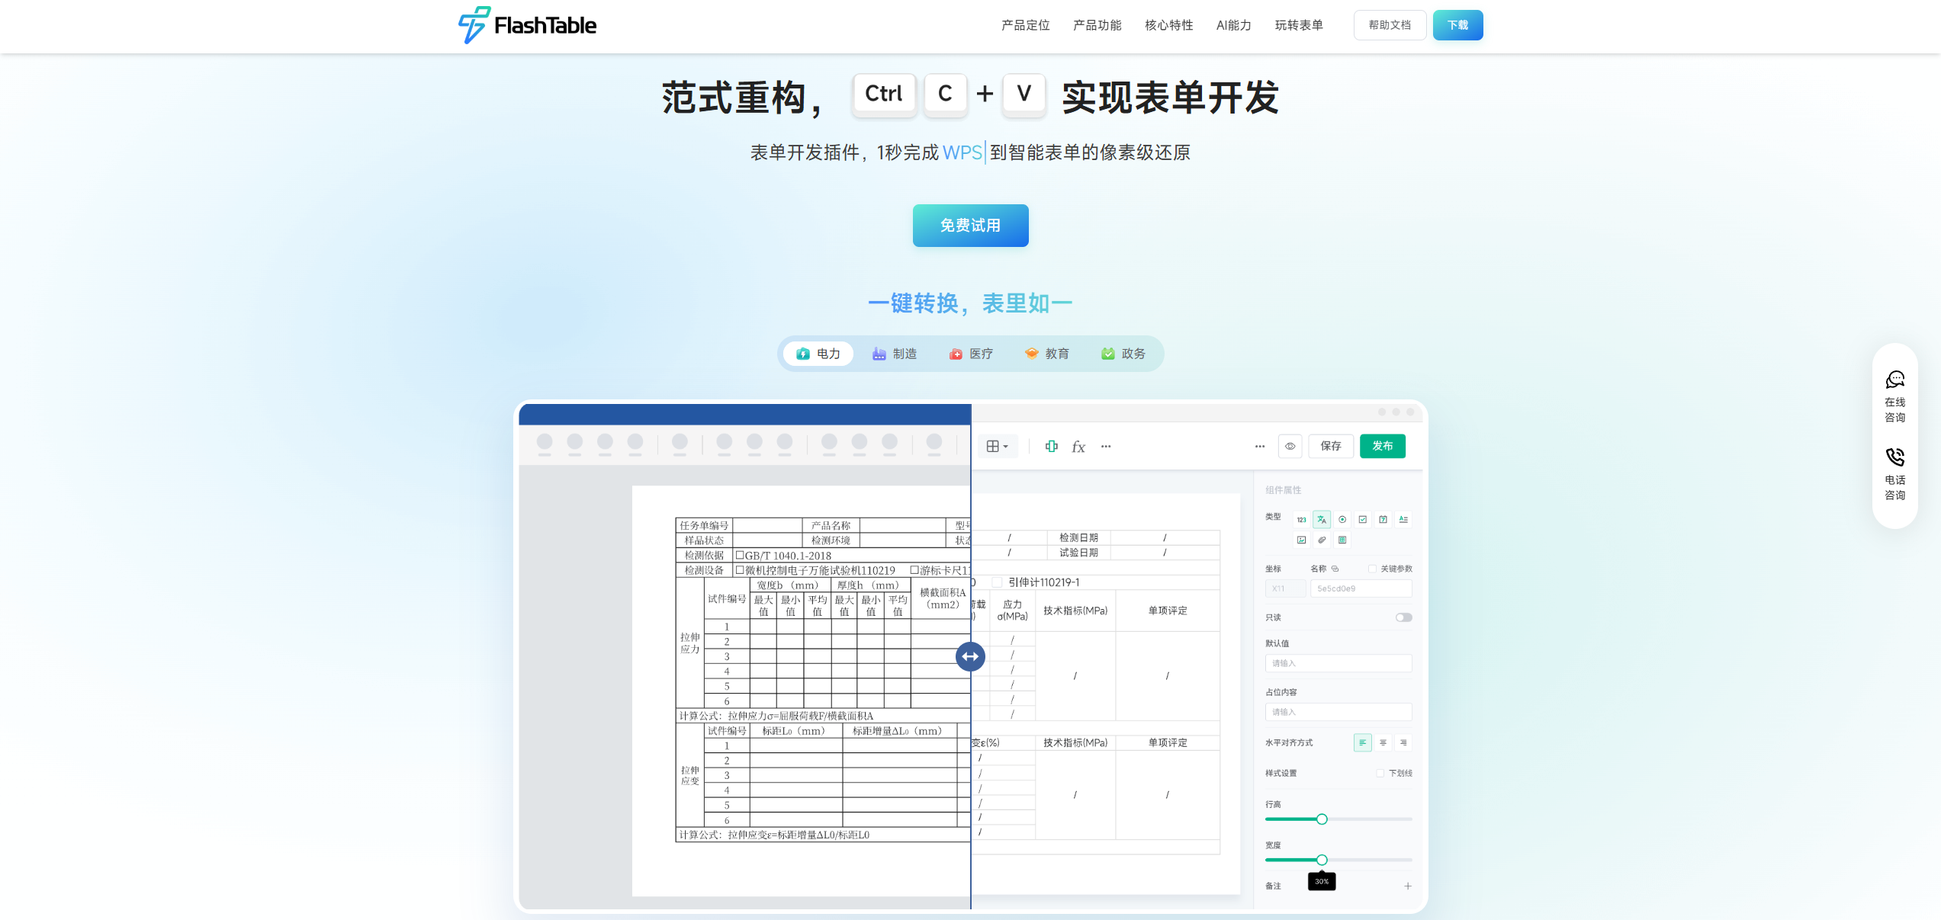Check the 关键参数 checkbox
The height and width of the screenshot is (920, 1941).
click(x=1372, y=569)
